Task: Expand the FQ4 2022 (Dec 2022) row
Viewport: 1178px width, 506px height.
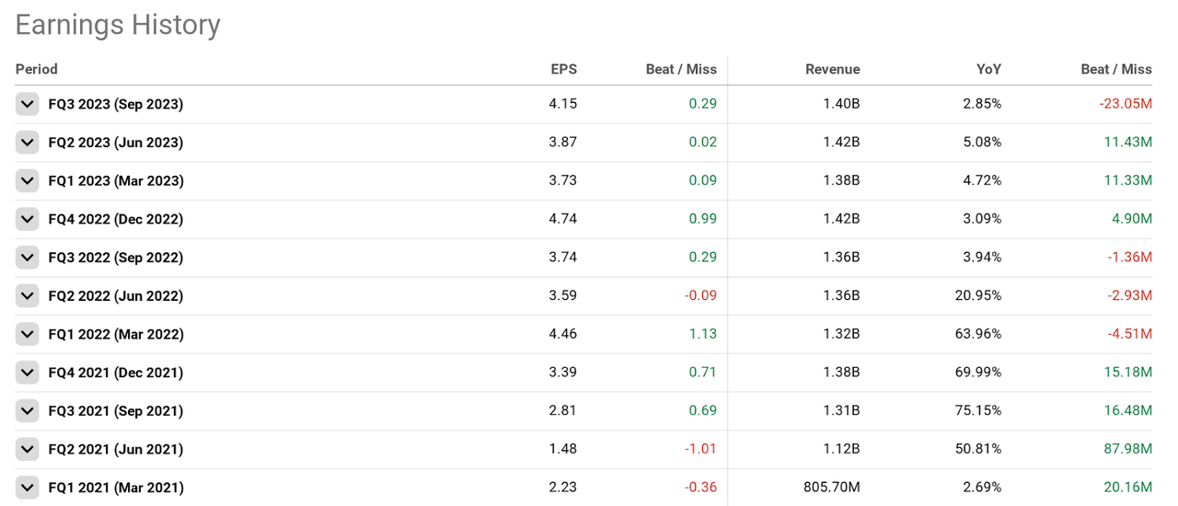Action: [28, 219]
